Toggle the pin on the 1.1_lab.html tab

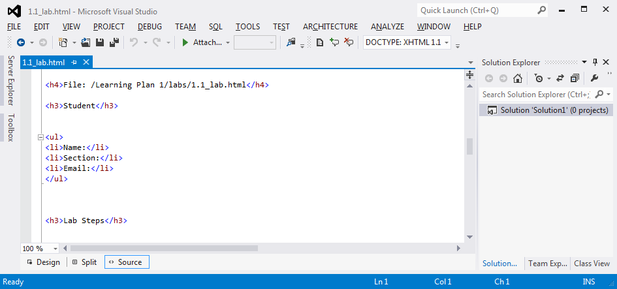(74, 63)
